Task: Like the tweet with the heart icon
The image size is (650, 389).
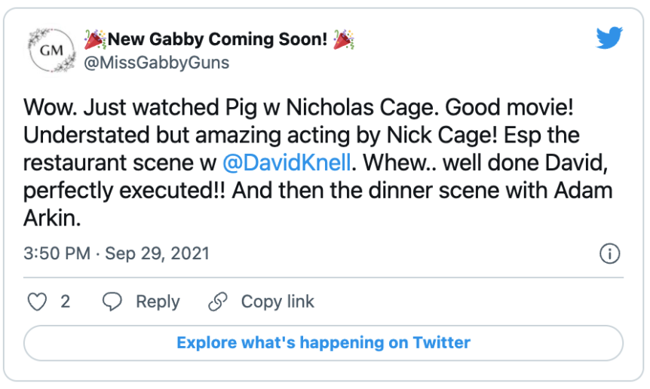Action: coord(37,302)
